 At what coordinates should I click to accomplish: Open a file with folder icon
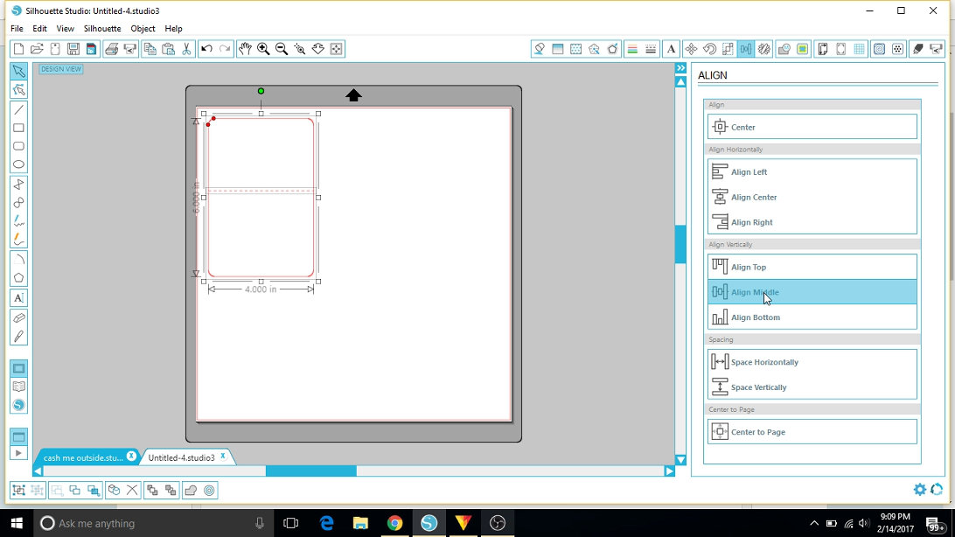[37, 49]
